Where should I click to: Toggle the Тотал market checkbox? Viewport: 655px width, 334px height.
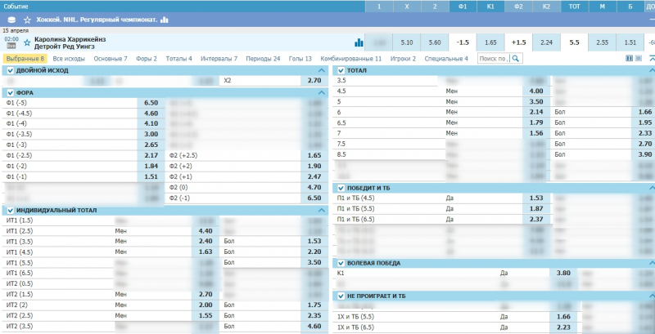(x=341, y=71)
